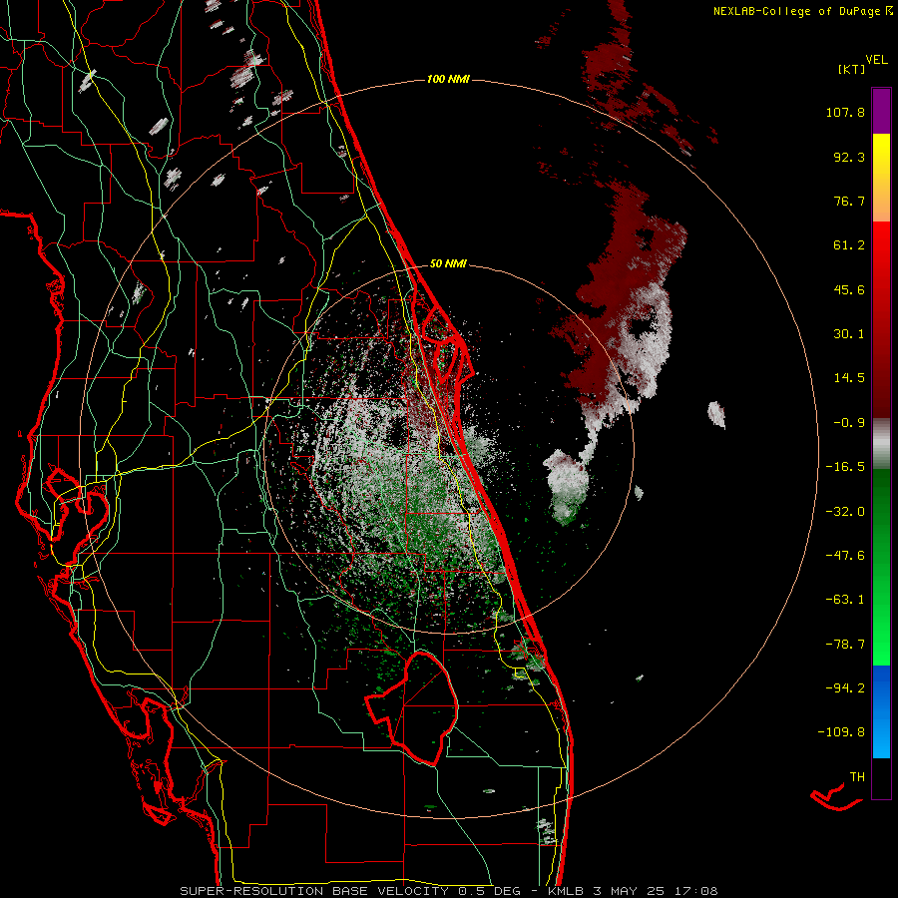Click the TH label beside color bar
Viewport: 898px width, 898px height.
[857, 777]
